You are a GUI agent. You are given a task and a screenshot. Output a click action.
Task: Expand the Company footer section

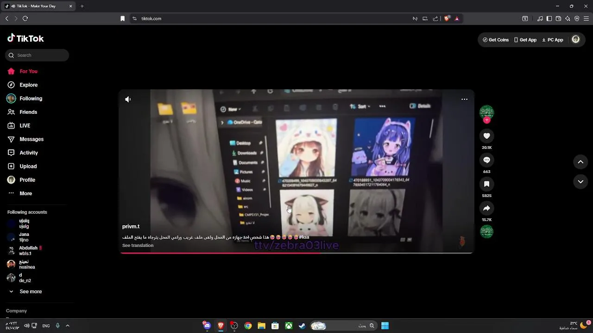(x=16, y=311)
